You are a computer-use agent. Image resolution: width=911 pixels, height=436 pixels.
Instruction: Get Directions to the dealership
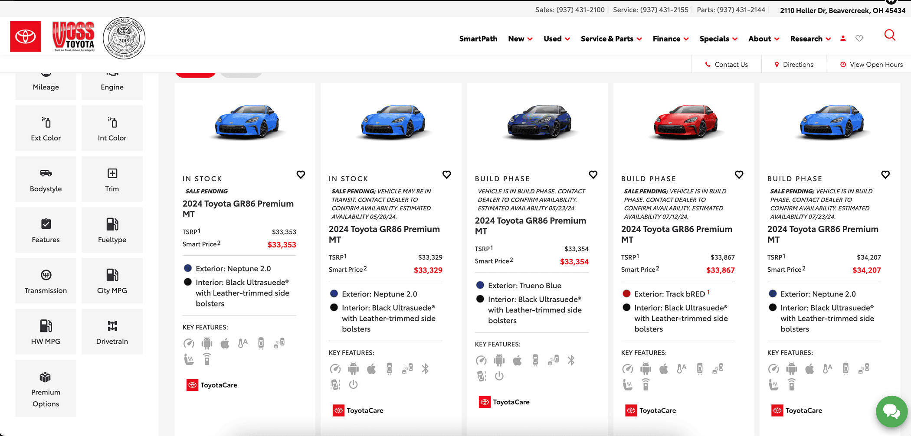pyautogui.click(x=794, y=64)
